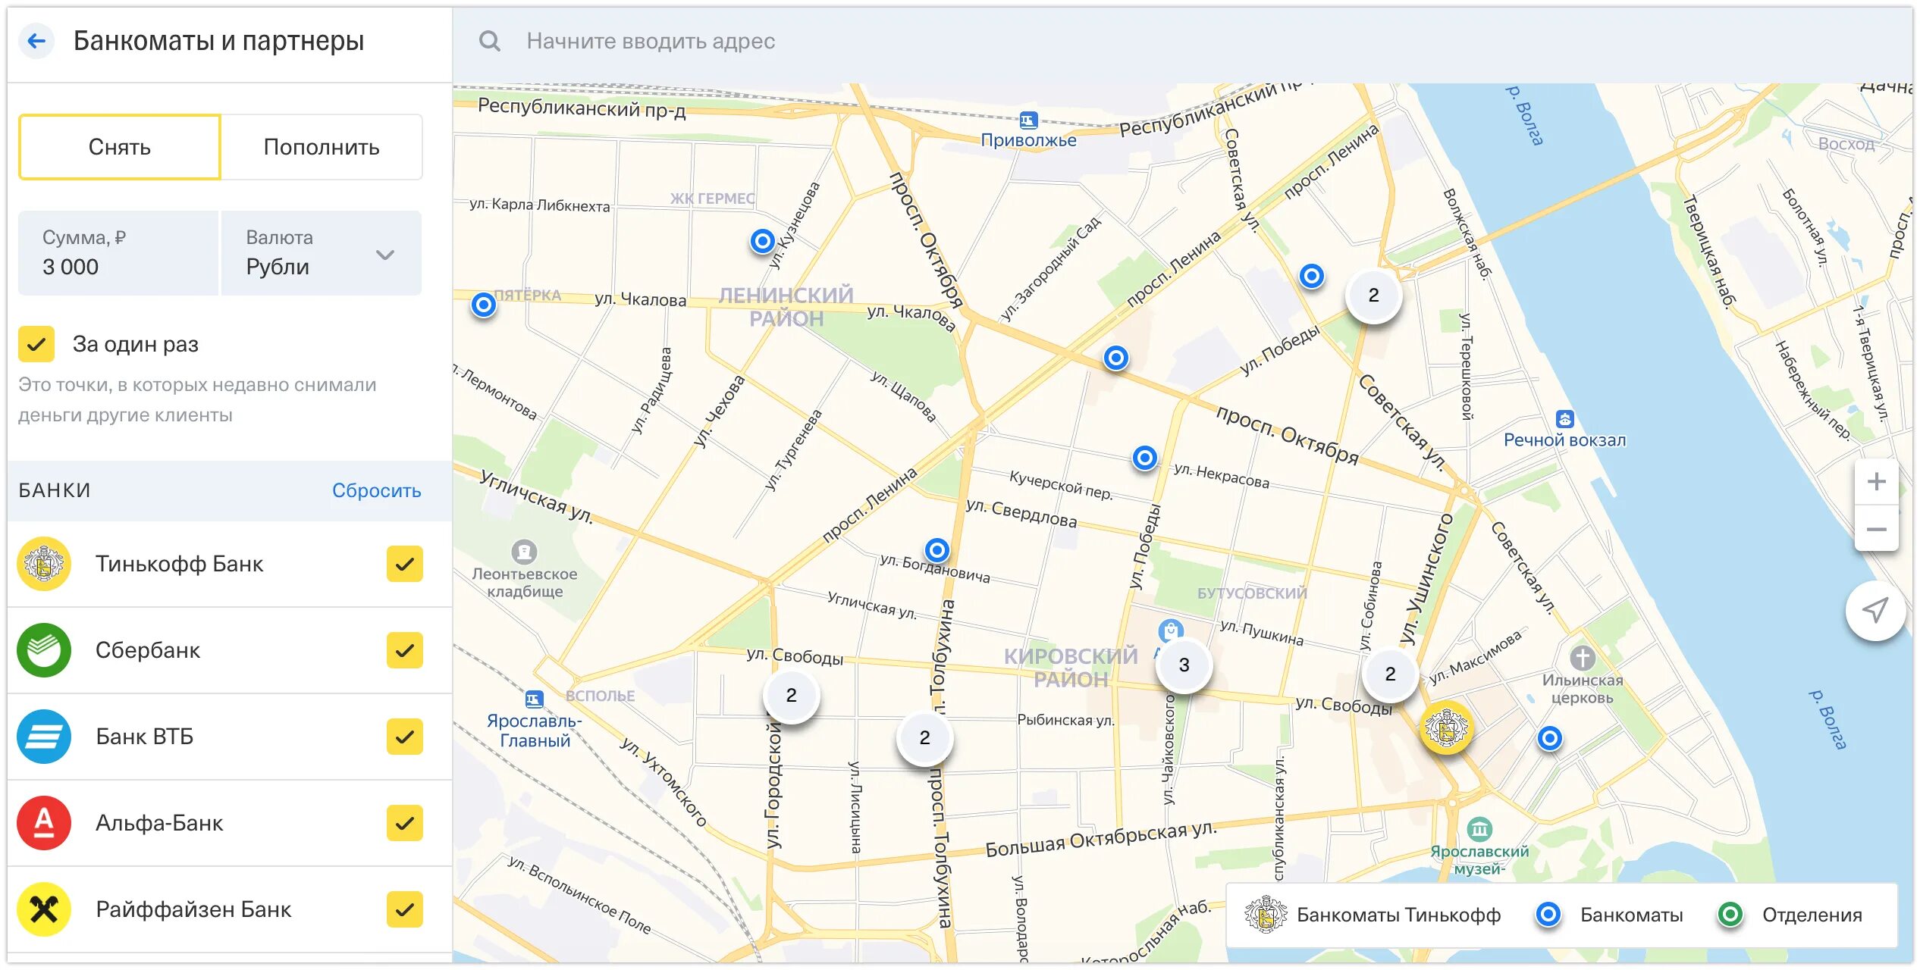Click the Sberbank green logo
This screenshot has height=970, width=1920.
(44, 650)
